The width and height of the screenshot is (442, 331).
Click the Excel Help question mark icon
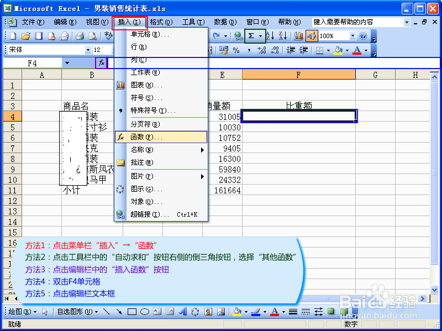pyautogui.click(x=363, y=36)
